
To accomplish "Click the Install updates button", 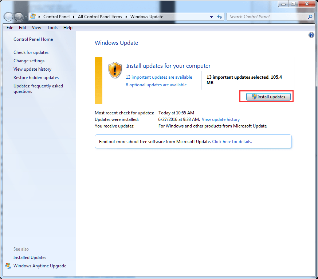I will 268,97.
